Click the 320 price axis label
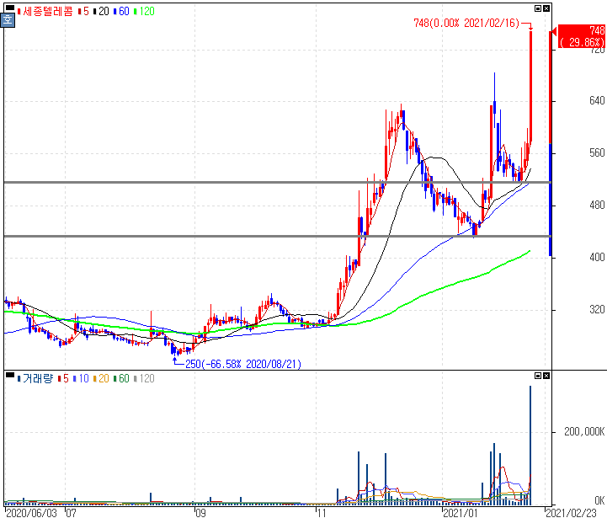Image resolution: width=607 pixels, height=518 pixels. click(x=597, y=310)
